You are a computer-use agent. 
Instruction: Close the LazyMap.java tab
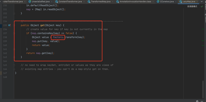click(x=197, y=2)
